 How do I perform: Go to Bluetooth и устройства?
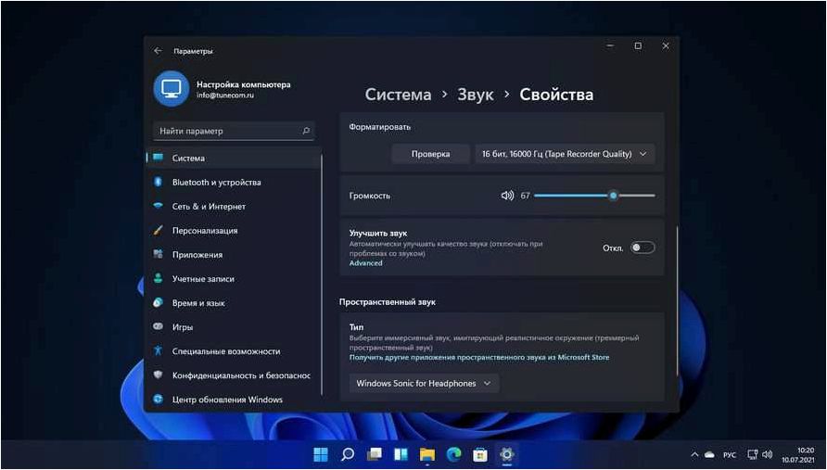pos(233,182)
